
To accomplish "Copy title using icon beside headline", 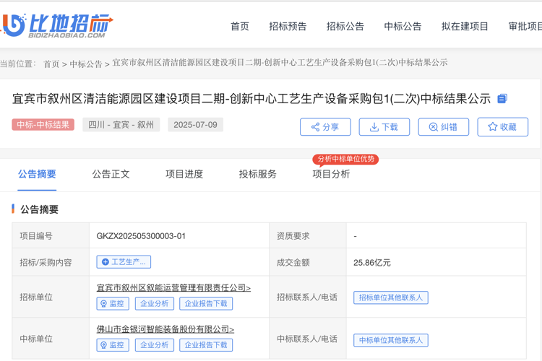I will click(x=502, y=99).
